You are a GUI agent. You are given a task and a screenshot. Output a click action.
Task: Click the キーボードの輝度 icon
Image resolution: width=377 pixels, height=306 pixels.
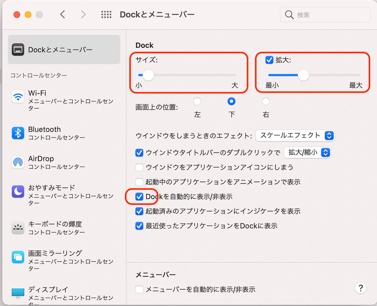(18, 228)
